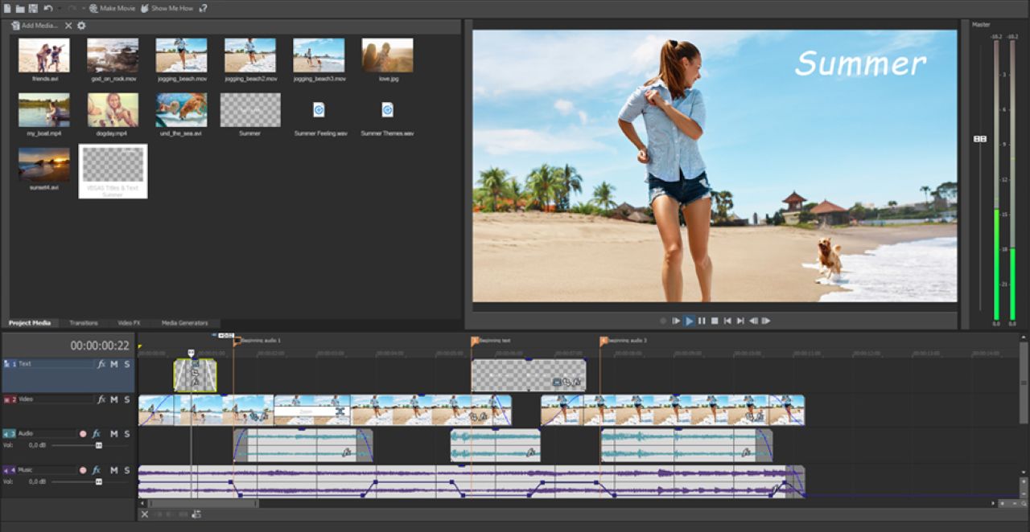This screenshot has width=1030, height=532.
Task: Arm the Audio track for recording
Action: click(83, 434)
